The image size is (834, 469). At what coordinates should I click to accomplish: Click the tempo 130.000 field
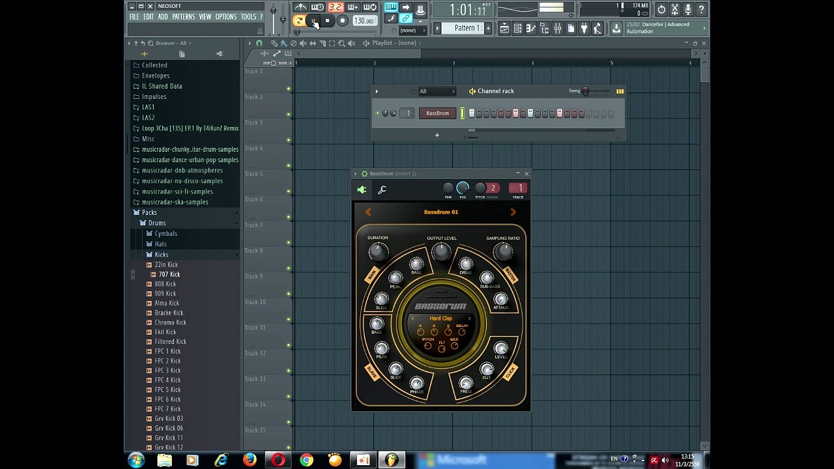364,21
